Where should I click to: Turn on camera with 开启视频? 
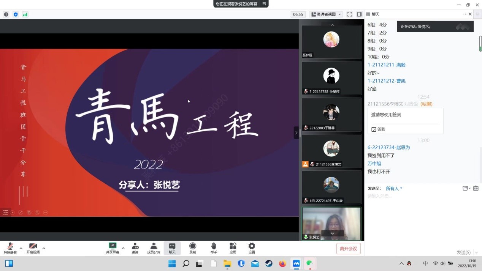pyautogui.click(x=33, y=246)
